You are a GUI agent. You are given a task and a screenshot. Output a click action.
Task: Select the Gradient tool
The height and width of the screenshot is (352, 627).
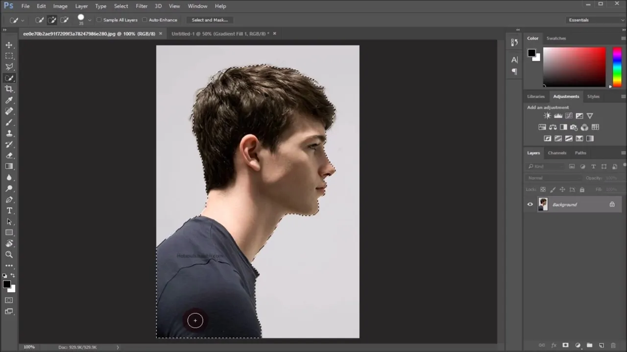tap(9, 166)
